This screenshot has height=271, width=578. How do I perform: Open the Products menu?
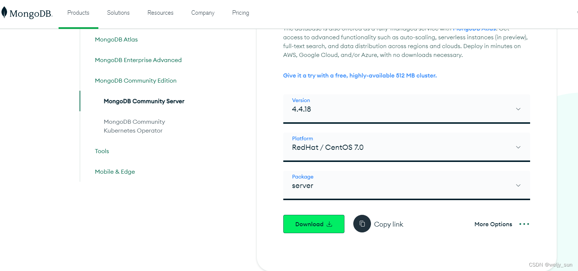click(78, 13)
